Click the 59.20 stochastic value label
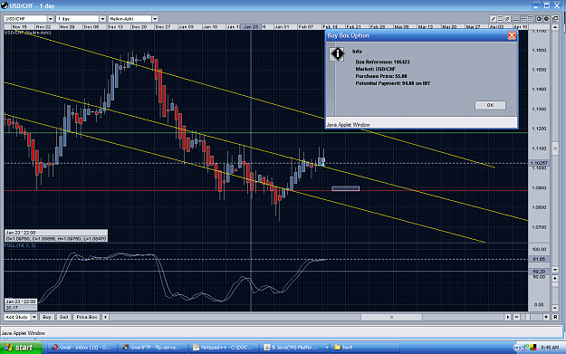Image resolution: width=566 pixels, height=354 pixels. [539, 272]
